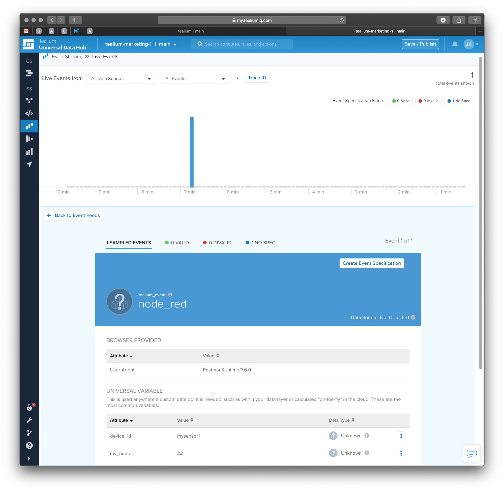Open the chat support icon
The width and height of the screenshot is (504, 492).
(471, 453)
